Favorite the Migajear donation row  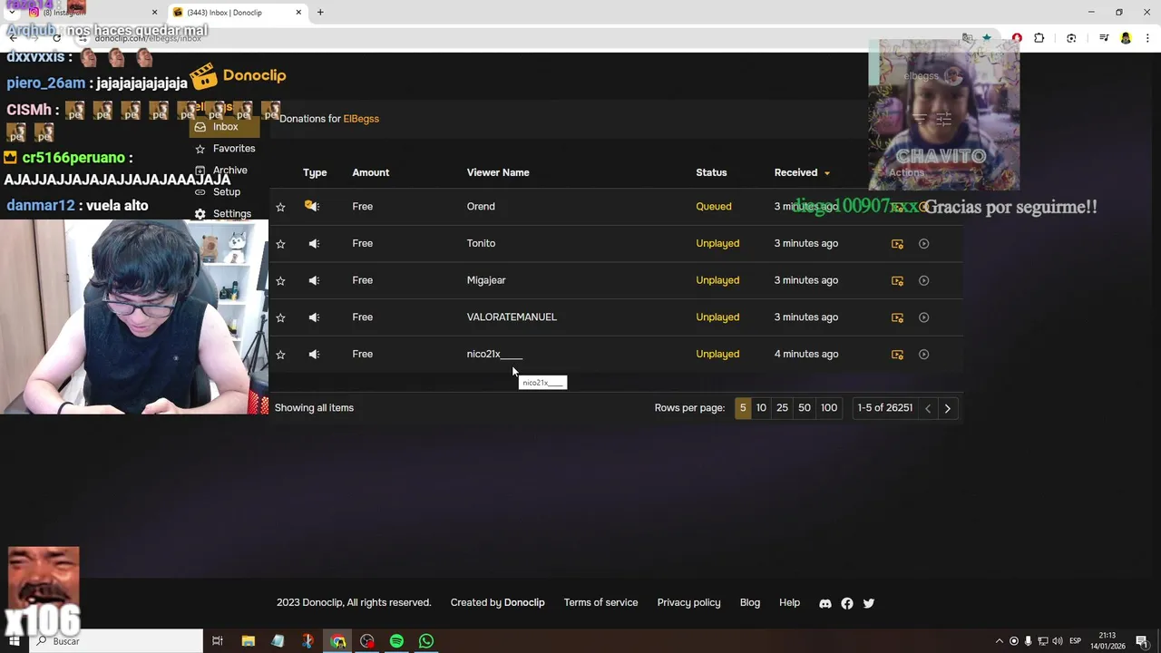click(x=280, y=281)
